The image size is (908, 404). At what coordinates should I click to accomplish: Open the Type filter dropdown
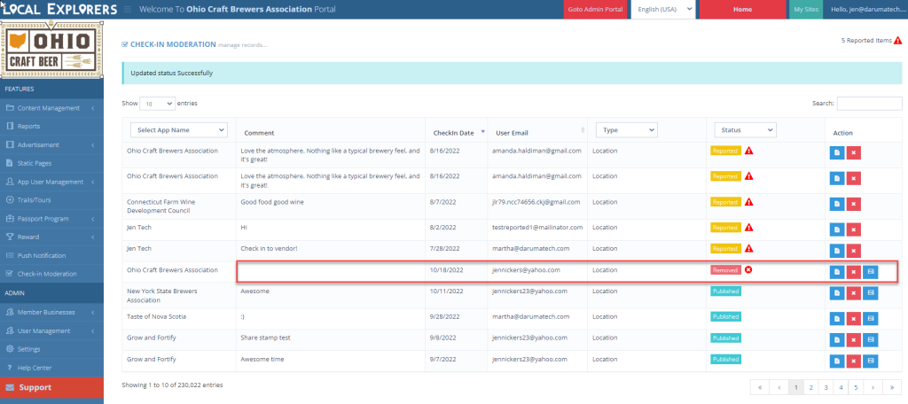[627, 130]
